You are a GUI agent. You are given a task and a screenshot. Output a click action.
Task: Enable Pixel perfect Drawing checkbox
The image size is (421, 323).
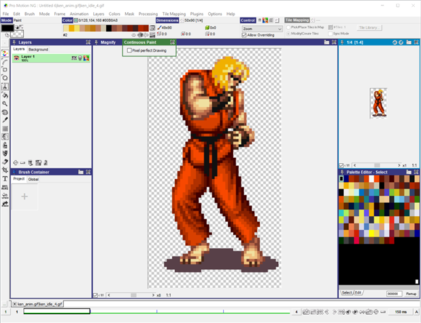click(x=129, y=50)
